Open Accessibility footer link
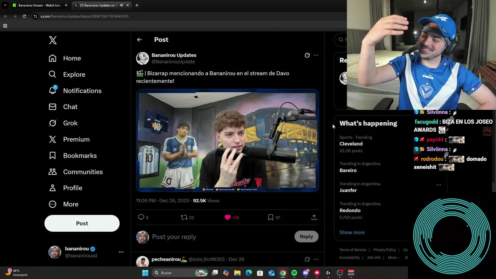 (350, 258)
